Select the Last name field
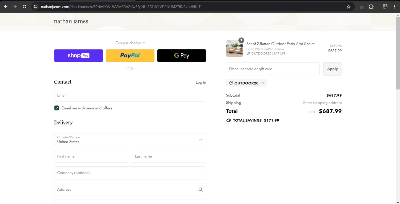 point(169,156)
